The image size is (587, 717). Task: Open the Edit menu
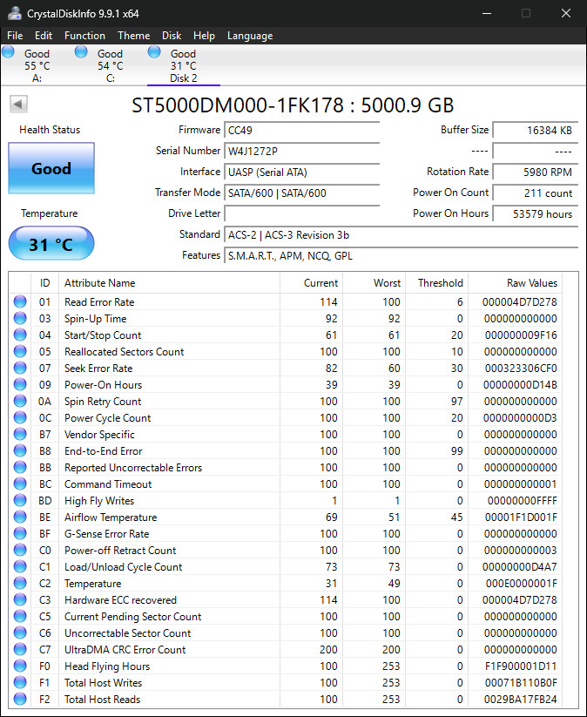click(44, 36)
